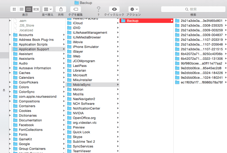Select backup 2b21a3de3a…1107-221515 folder icon
This screenshot has height=153, width=227.
177,49
